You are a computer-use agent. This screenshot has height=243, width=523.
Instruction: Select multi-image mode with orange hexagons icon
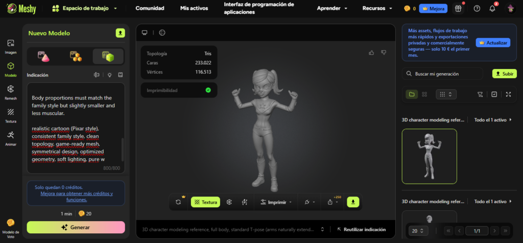click(76, 56)
